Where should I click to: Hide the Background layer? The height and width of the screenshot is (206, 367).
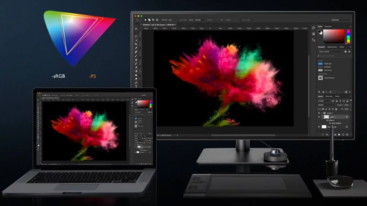[319, 127]
